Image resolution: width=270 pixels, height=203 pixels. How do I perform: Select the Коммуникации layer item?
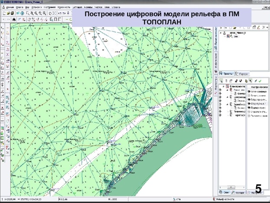(x=240, y=97)
